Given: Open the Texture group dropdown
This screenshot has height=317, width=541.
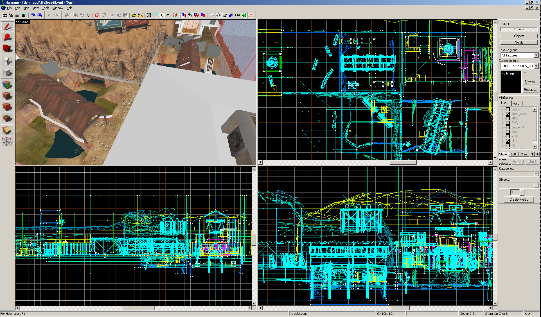Looking at the screenshot, I should 536,55.
